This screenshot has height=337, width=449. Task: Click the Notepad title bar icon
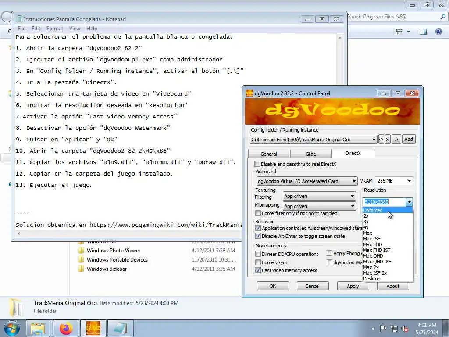19,19
